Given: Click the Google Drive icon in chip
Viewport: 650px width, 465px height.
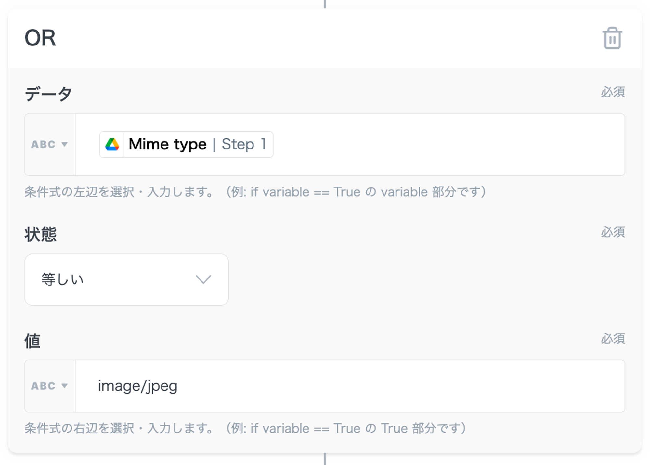Looking at the screenshot, I should pyautogui.click(x=112, y=145).
